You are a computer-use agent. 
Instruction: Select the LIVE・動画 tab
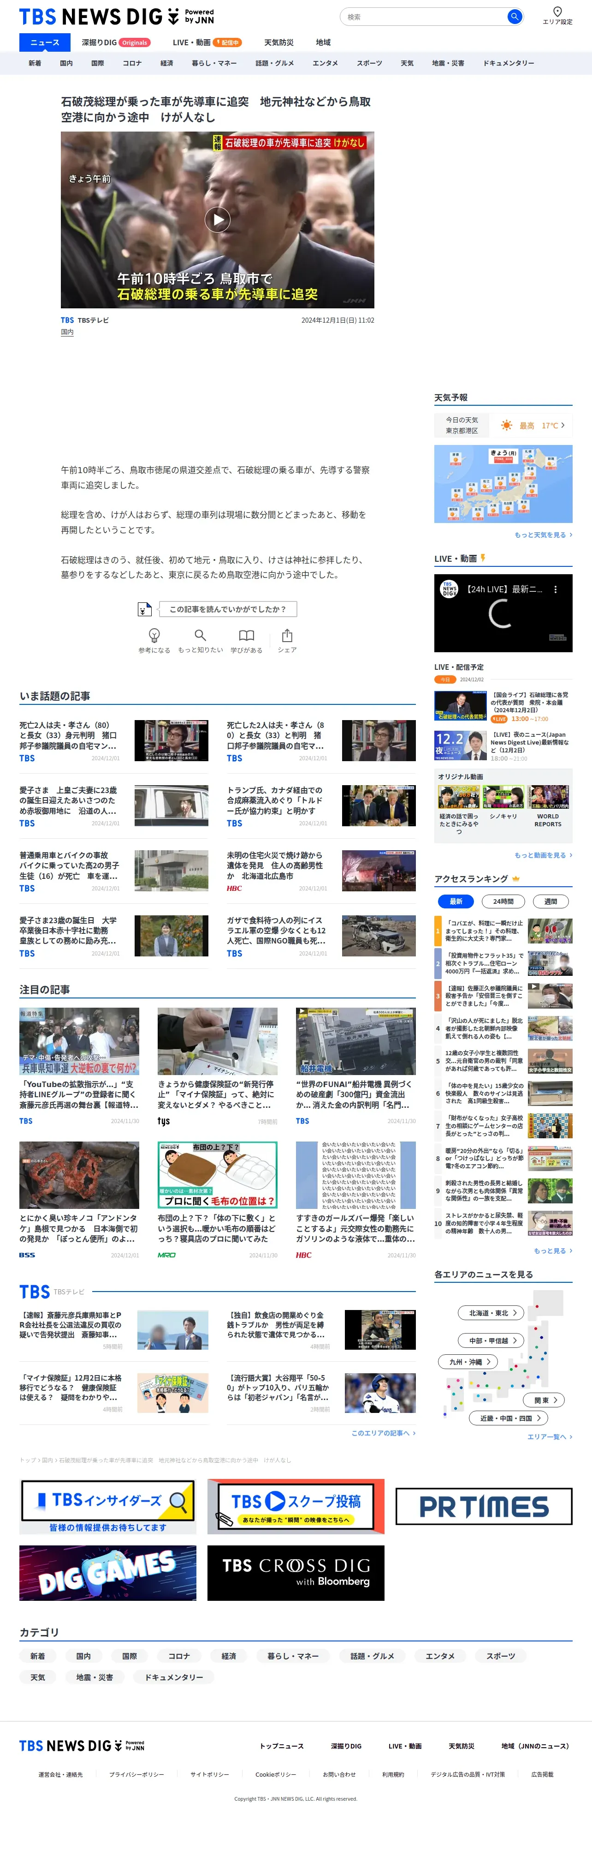click(x=207, y=42)
